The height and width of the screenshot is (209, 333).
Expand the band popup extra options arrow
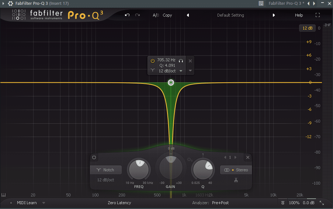tap(190, 71)
